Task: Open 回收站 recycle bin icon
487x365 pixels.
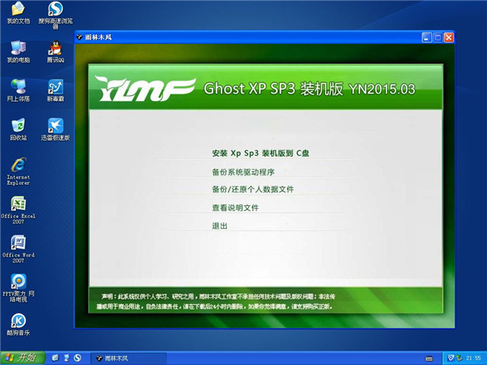Action: click(18, 126)
